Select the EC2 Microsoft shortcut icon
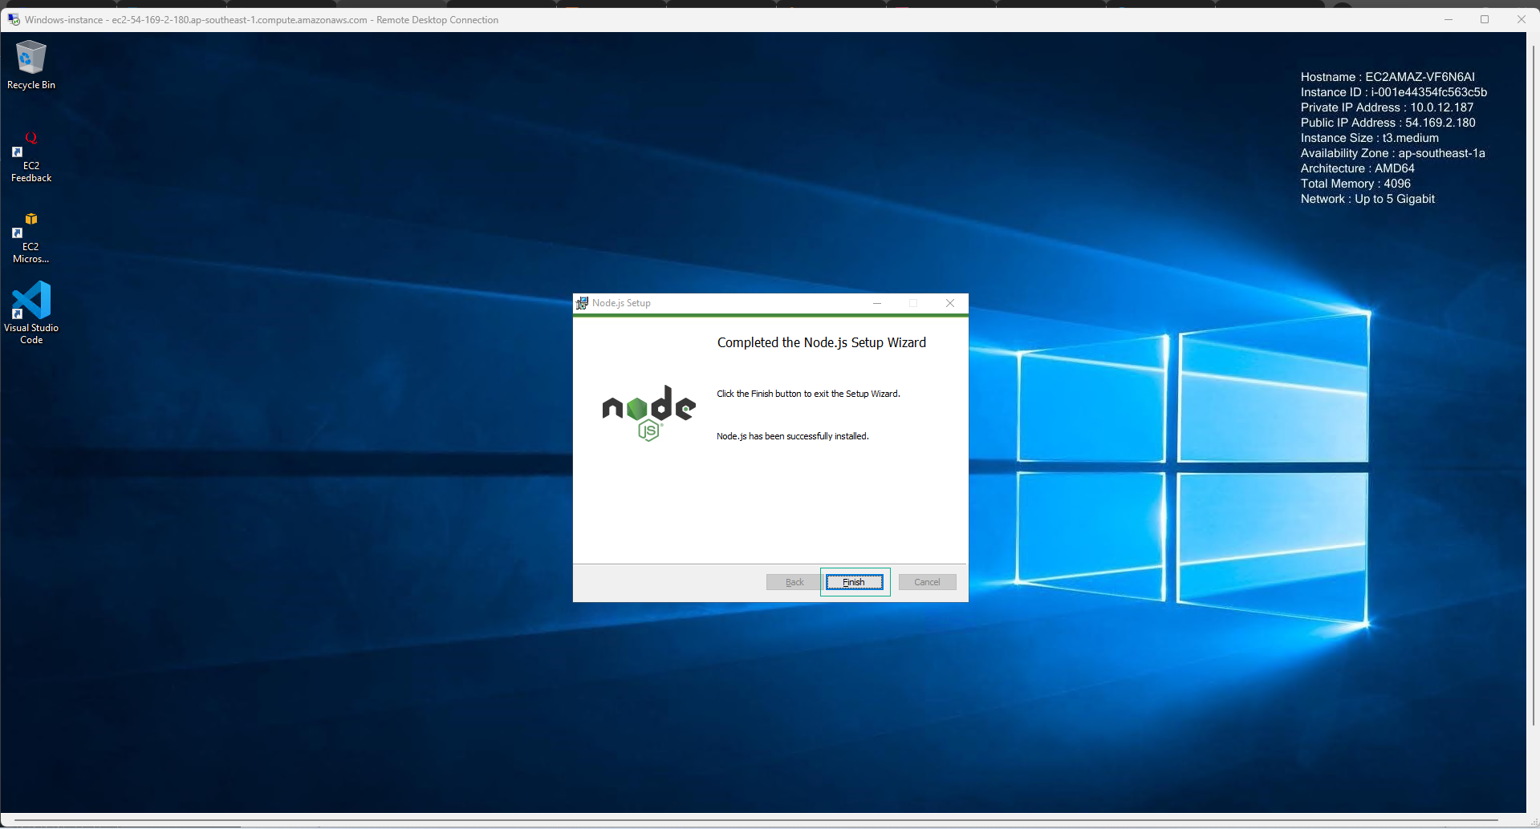 point(31,238)
